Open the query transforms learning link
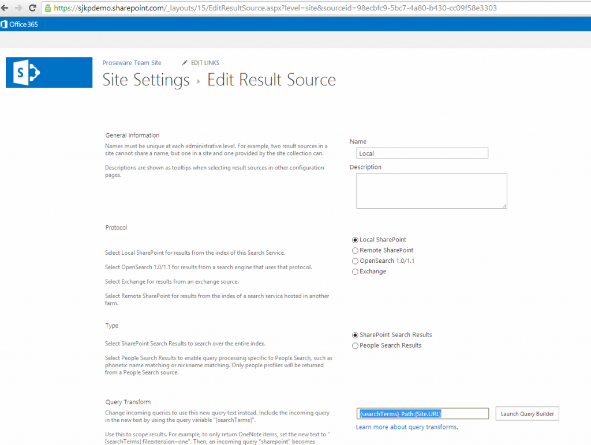The height and width of the screenshot is (445, 591). coord(407,427)
